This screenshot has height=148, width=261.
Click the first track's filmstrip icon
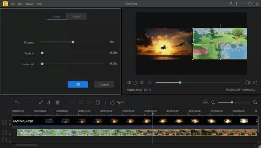pyautogui.click(x=5, y=122)
